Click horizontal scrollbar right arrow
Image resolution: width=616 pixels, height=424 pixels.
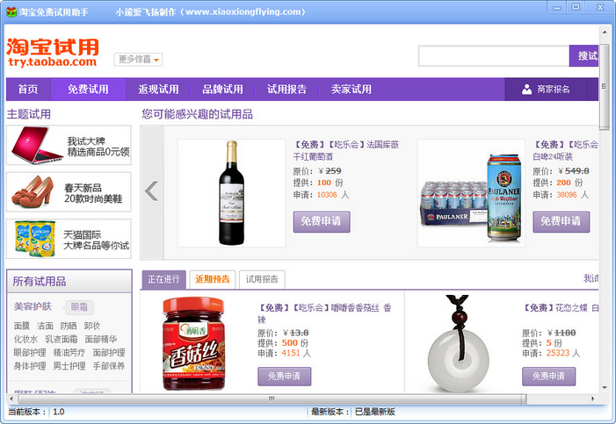pyautogui.click(x=593, y=399)
